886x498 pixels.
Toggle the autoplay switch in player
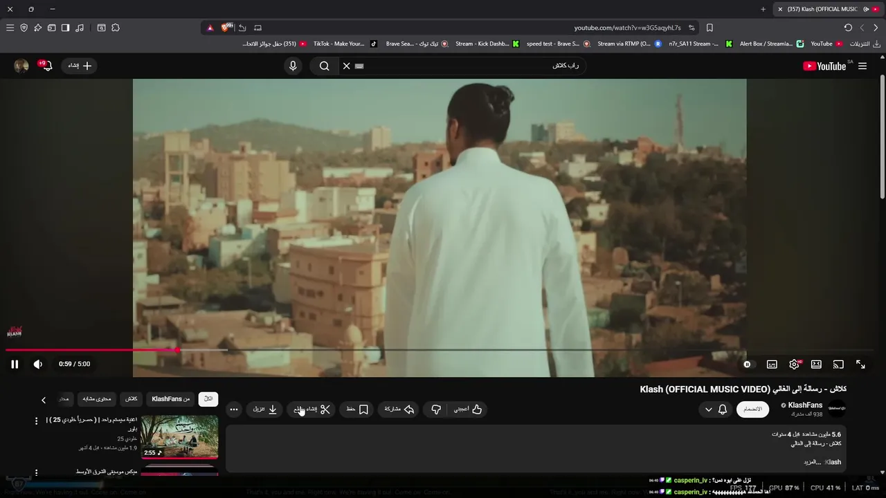click(x=747, y=364)
